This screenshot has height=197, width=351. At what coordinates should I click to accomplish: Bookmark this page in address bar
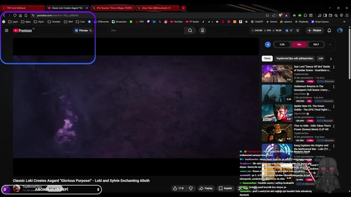click(x=26, y=15)
